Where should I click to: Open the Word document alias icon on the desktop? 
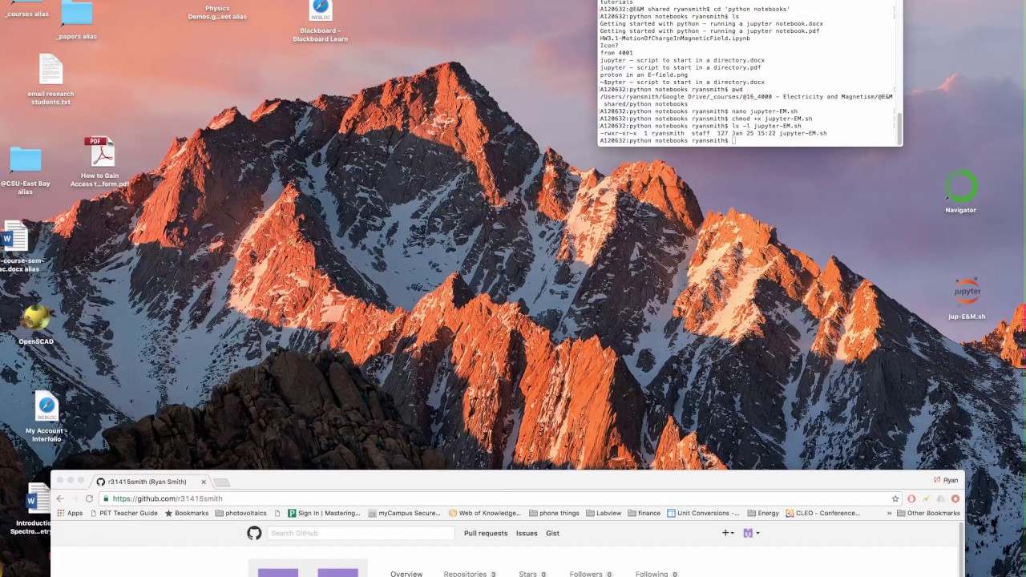(x=14, y=238)
